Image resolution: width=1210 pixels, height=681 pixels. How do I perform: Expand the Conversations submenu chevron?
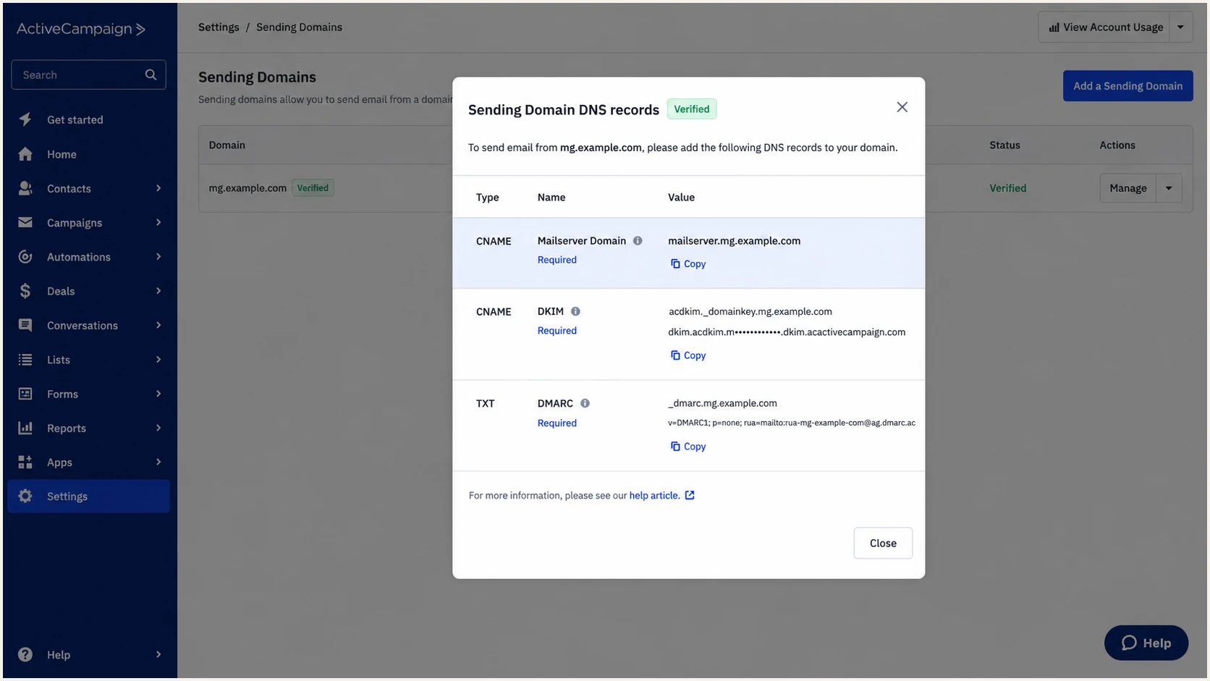tap(158, 325)
